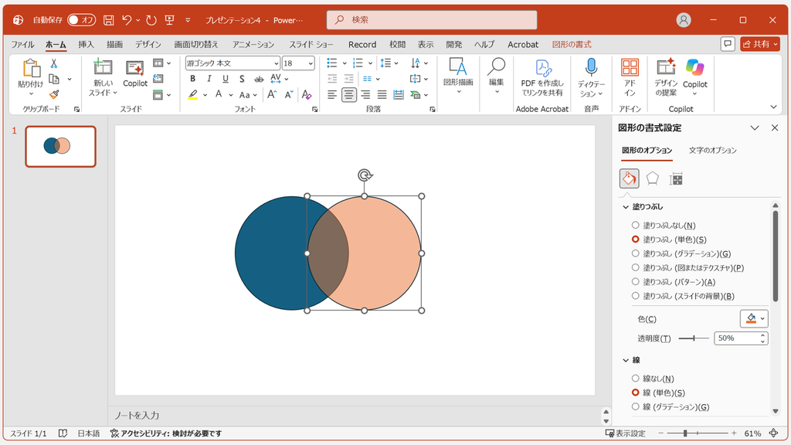Click the transparency (透明度) slider
This screenshot has height=445, width=791.
pos(694,338)
